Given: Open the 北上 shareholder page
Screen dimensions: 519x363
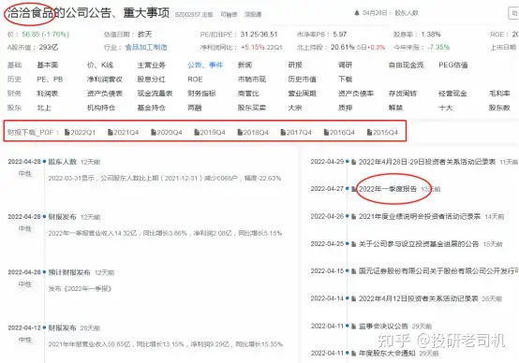Looking at the screenshot, I should point(44,108).
